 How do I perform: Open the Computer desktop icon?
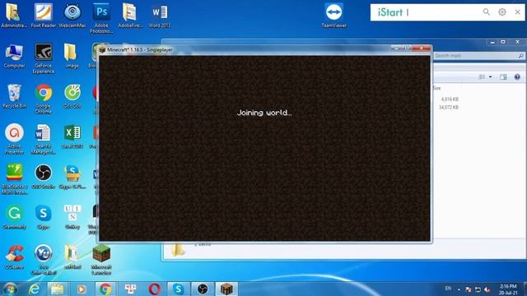[14, 56]
